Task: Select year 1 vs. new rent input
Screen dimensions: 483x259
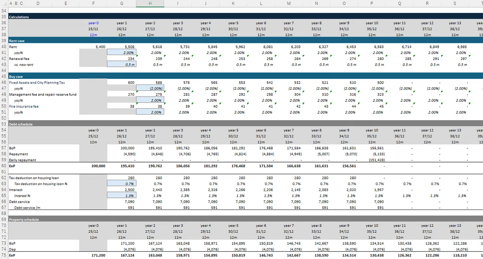Action: coord(122,64)
